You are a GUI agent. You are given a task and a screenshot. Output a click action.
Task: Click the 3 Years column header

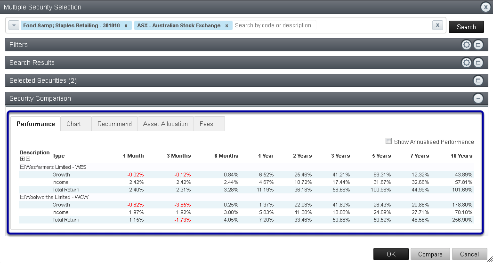(340, 156)
